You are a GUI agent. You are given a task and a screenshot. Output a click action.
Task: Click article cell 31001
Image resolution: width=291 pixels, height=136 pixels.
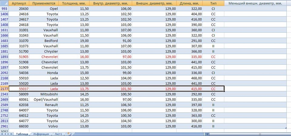19,30
